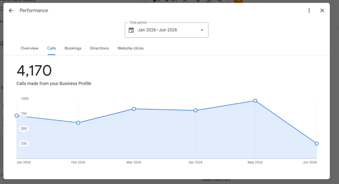Click the Apr 2026 data point on chart
The width and height of the screenshot is (339, 184).
coord(195,110)
